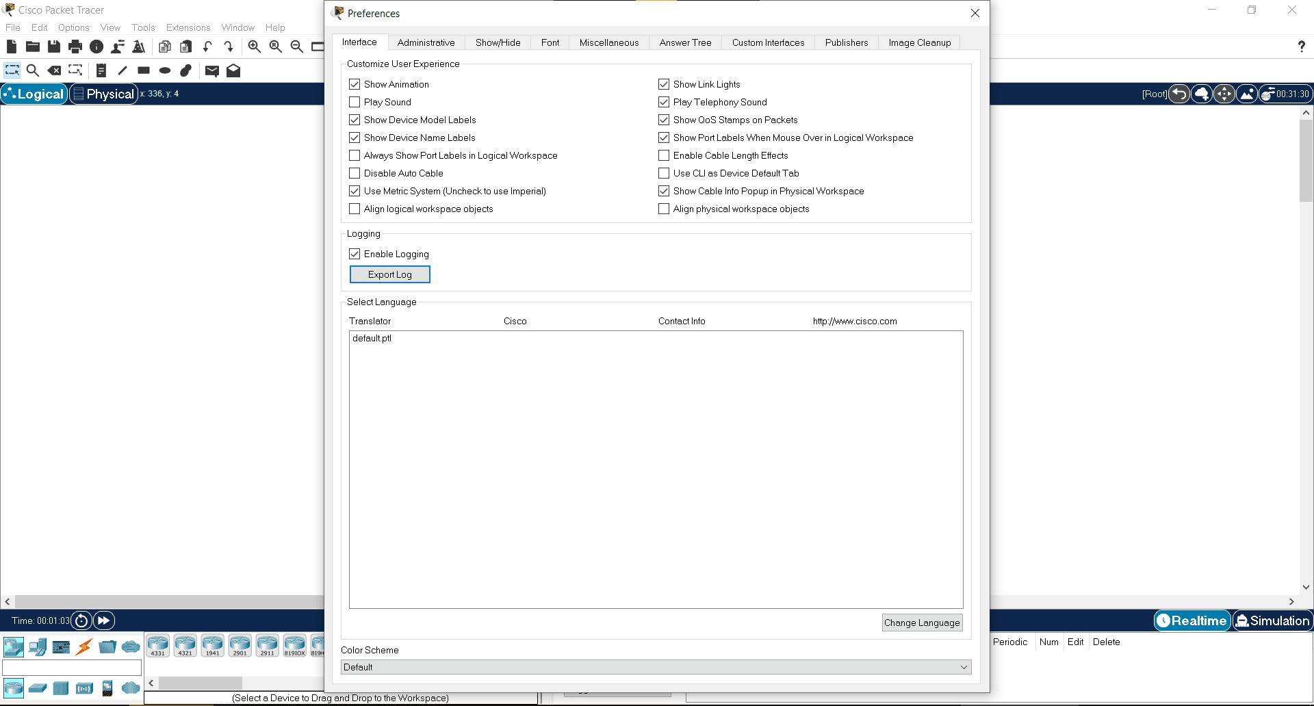Screen dimensions: 1314x706
Task: Check Always Show Port Labels in Logical Workspace
Action: tap(355, 155)
